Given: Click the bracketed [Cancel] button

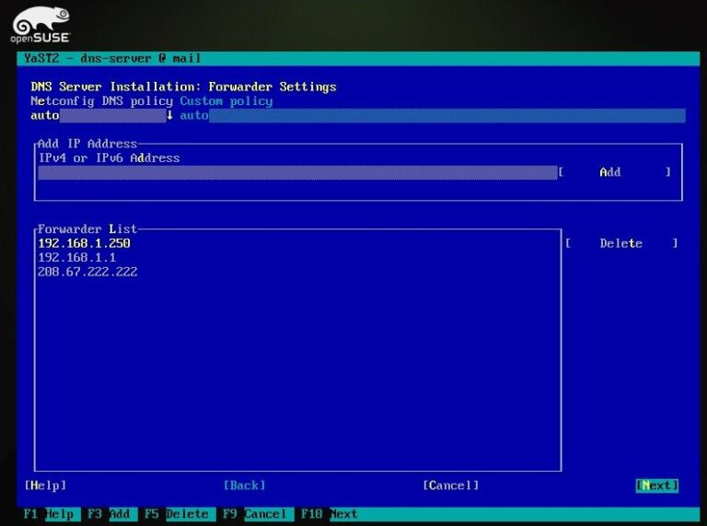Looking at the screenshot, I should pos(451,485).
